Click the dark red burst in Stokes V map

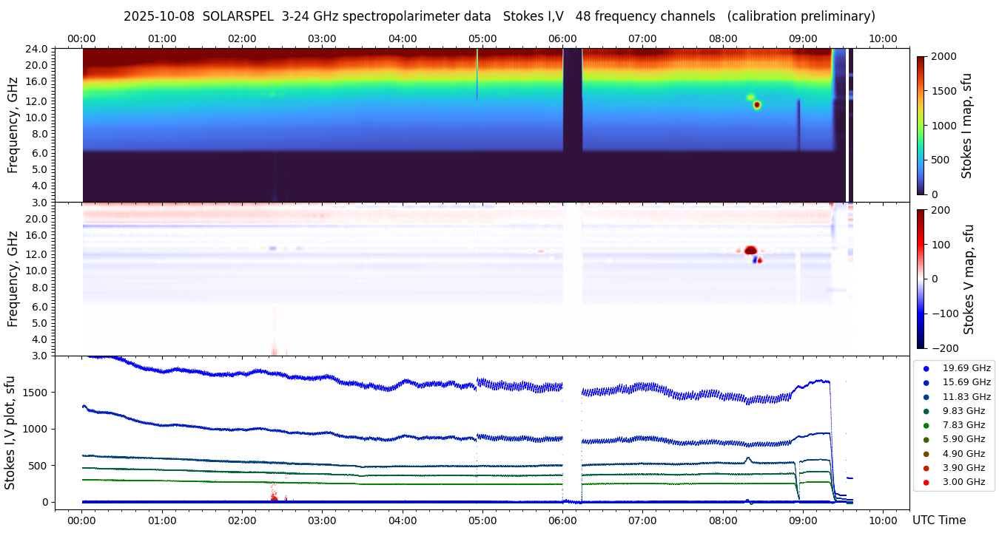pos(750,250)
